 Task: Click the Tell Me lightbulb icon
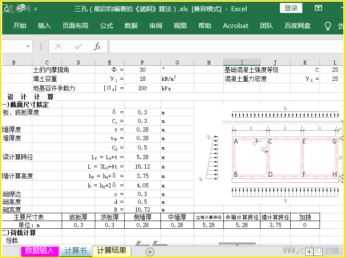coord(328,26)
